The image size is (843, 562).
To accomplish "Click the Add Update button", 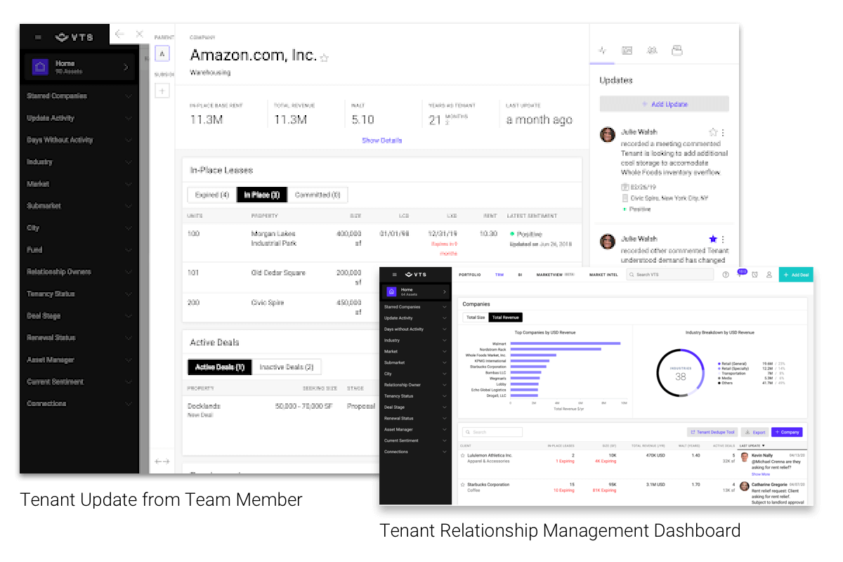I will point(664,104).
